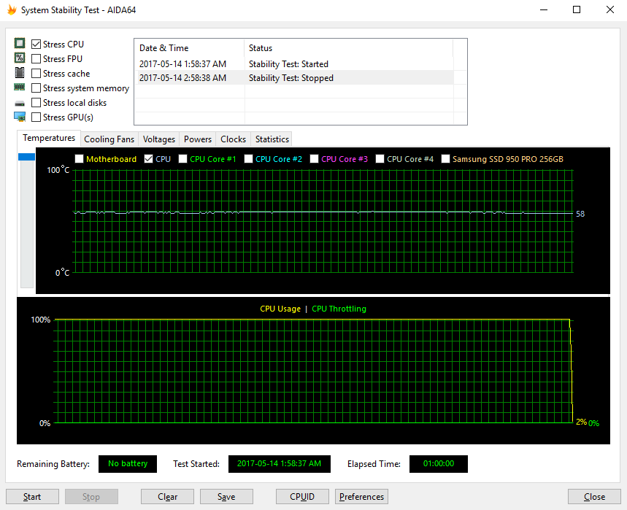Click the RAM module icon beside Stress system memory
The width and height of the screenshot is (627, 510).
(x=20, y=88)
